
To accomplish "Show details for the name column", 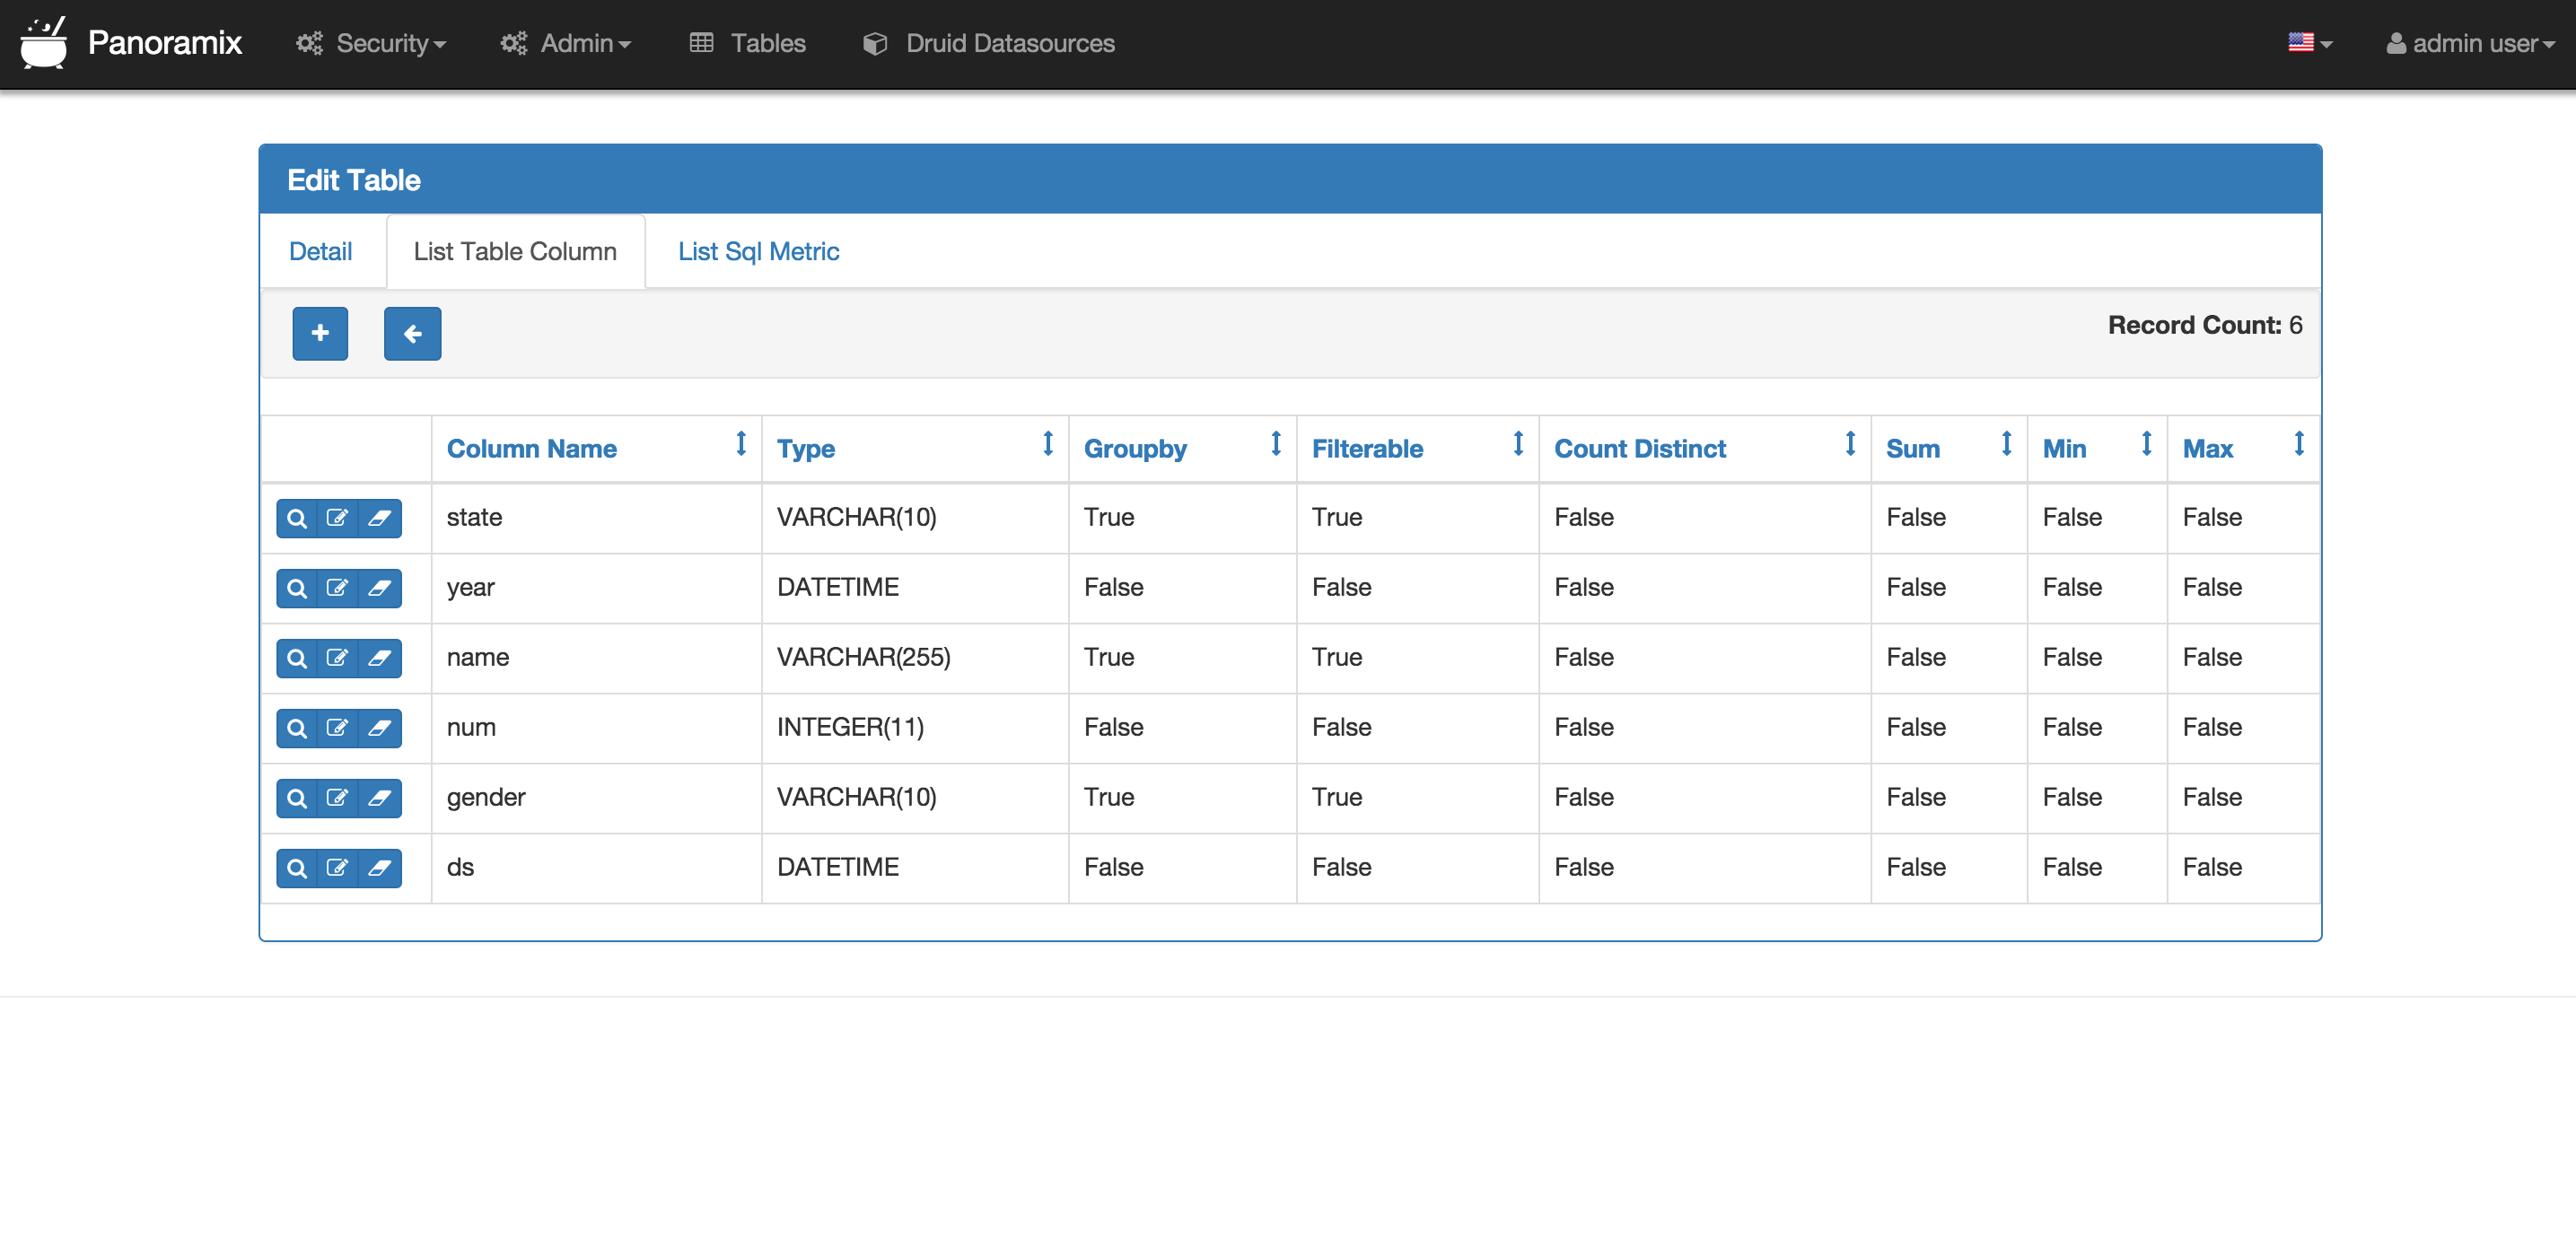I will 297,658.
